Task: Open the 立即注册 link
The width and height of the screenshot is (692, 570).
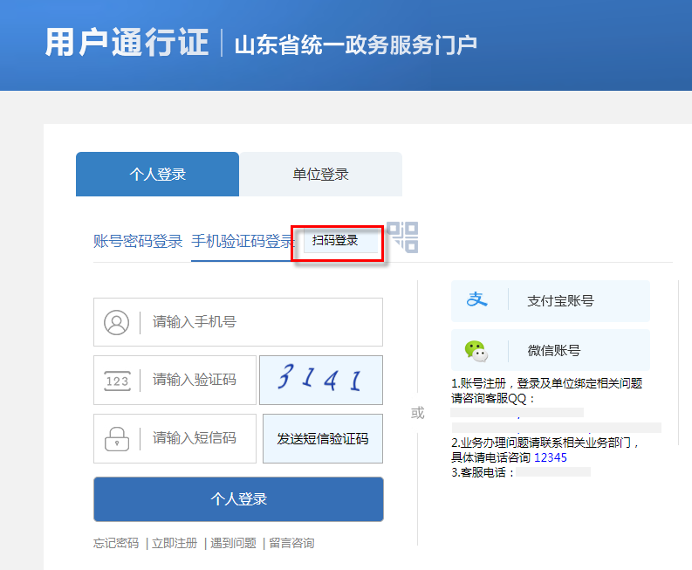Action: (174, 543)
